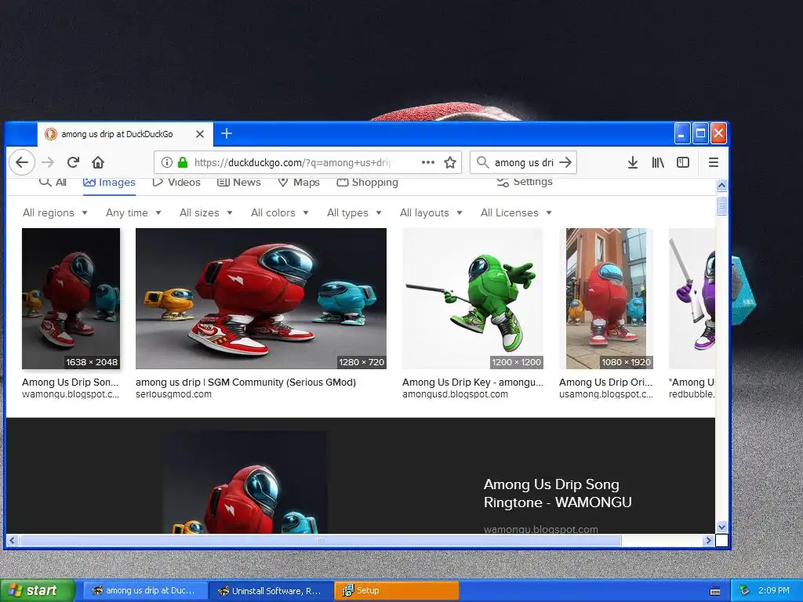This screenshot has width=803, height=602.
Task: Click the horizontal scrollbar right arrow
Action: 708,540
